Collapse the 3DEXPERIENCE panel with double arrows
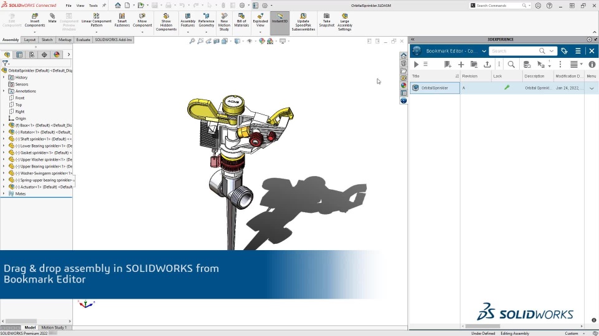 tap(412, 39)
